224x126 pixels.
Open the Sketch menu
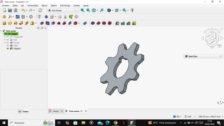point(54,6)
